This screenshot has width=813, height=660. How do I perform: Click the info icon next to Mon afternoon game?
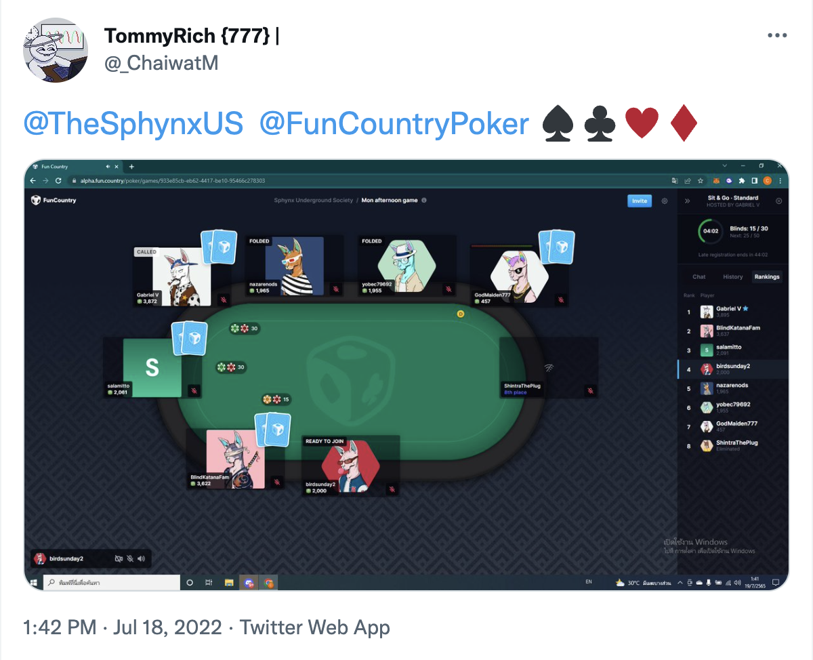(424, 201)
